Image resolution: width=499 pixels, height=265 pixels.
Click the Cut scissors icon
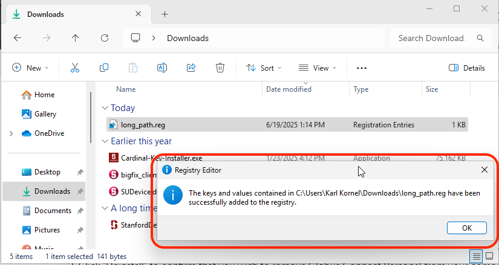pos(75,68)
